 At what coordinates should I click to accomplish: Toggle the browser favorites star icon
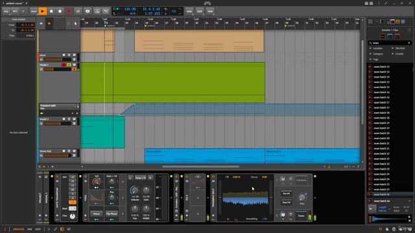[409, 30]
